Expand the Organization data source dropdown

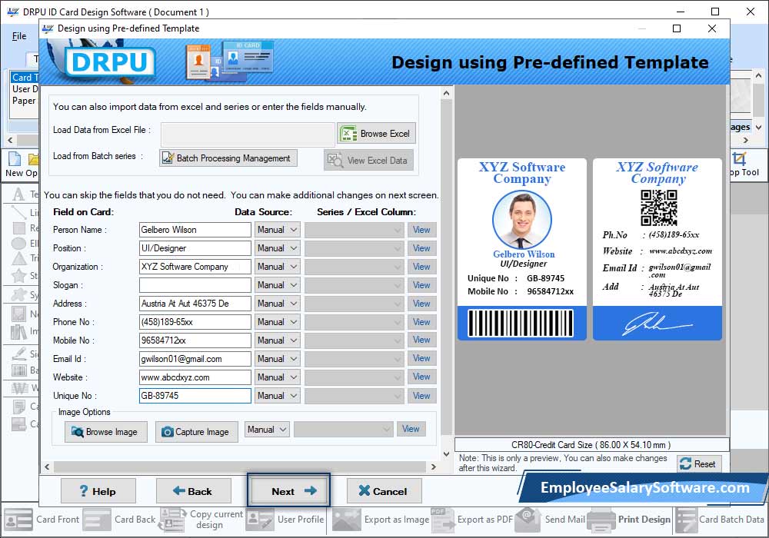(277, 267)
